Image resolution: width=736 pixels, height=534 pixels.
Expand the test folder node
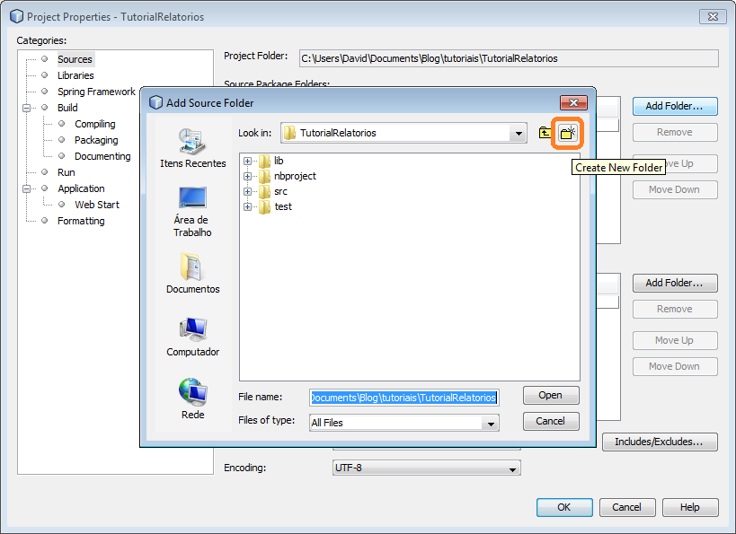248,206
